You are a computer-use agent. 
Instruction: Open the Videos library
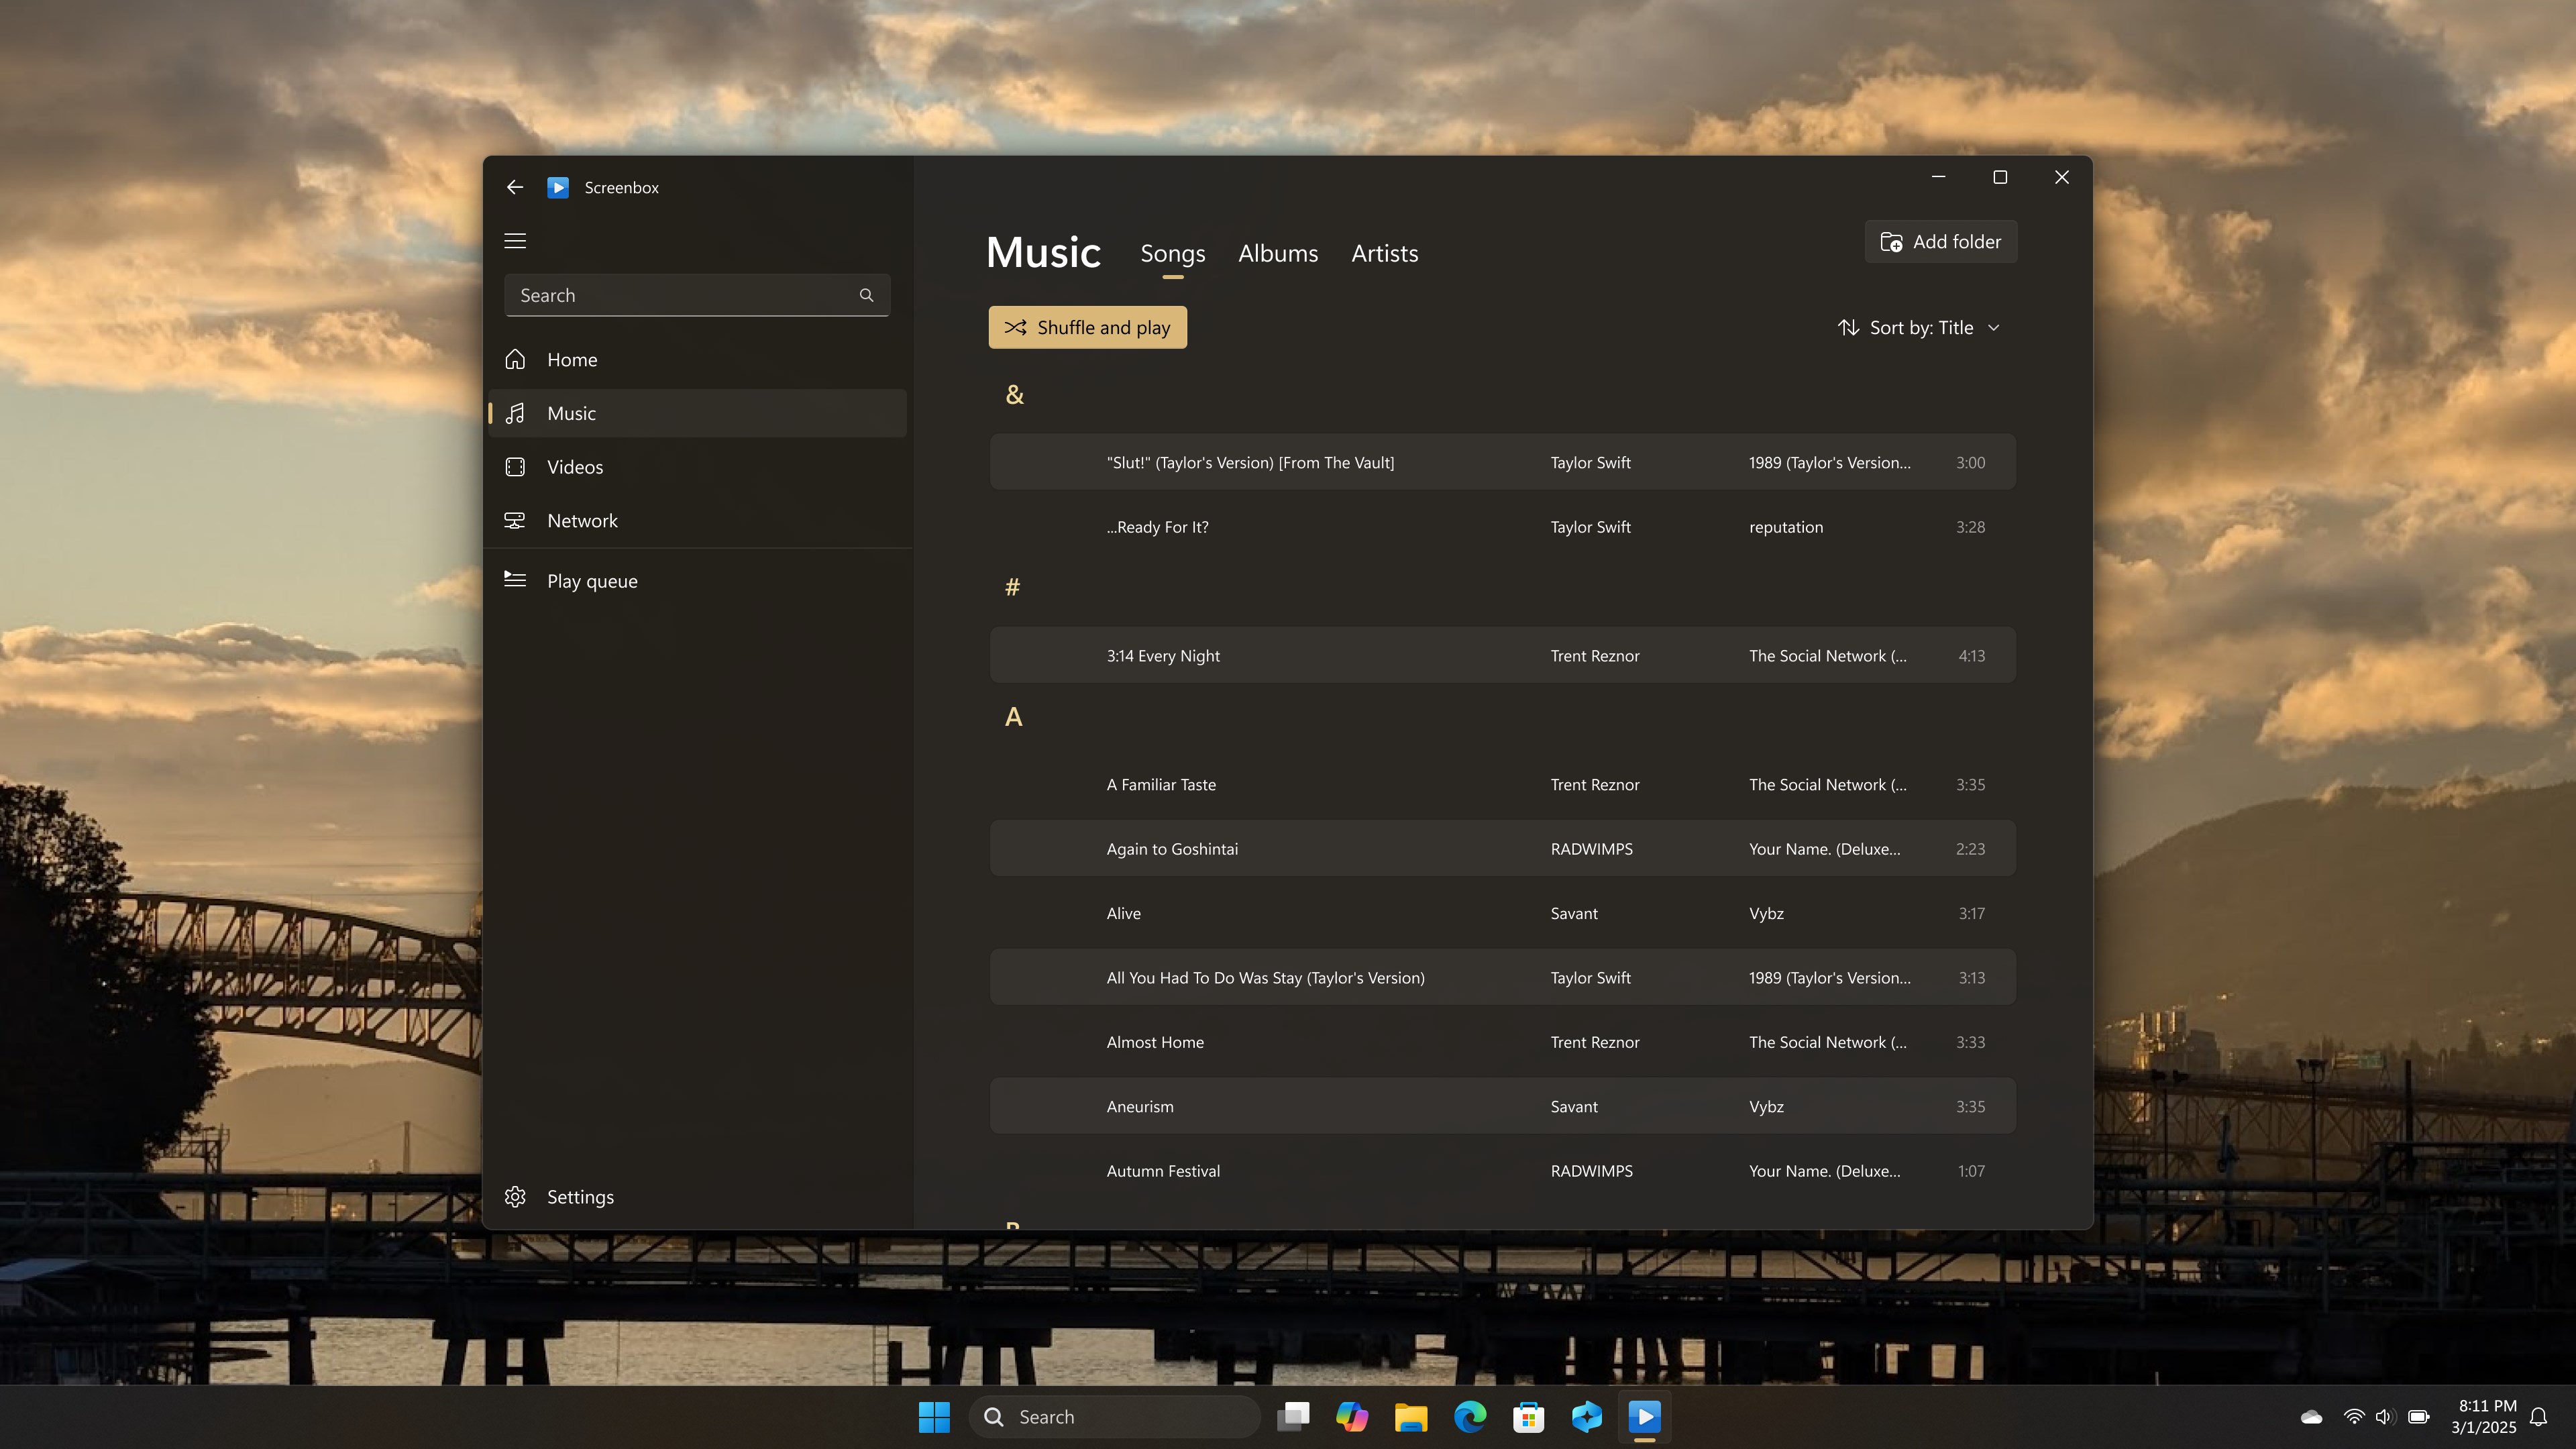click(575, 466)
